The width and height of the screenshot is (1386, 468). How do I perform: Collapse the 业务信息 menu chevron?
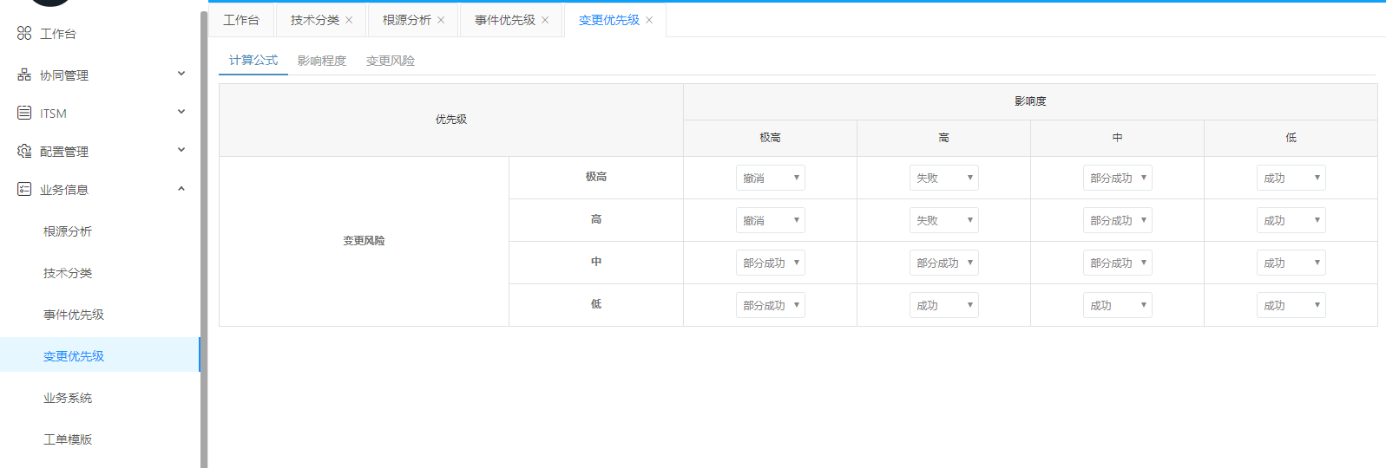181,188
